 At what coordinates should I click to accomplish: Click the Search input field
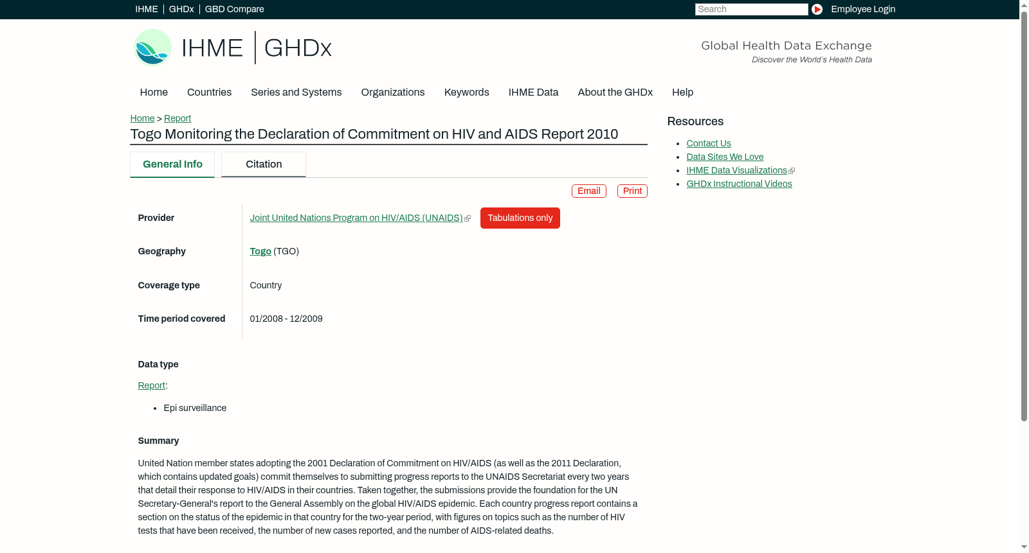tap(751, 9)
